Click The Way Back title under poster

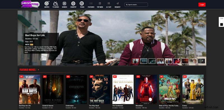click(94, 106)
